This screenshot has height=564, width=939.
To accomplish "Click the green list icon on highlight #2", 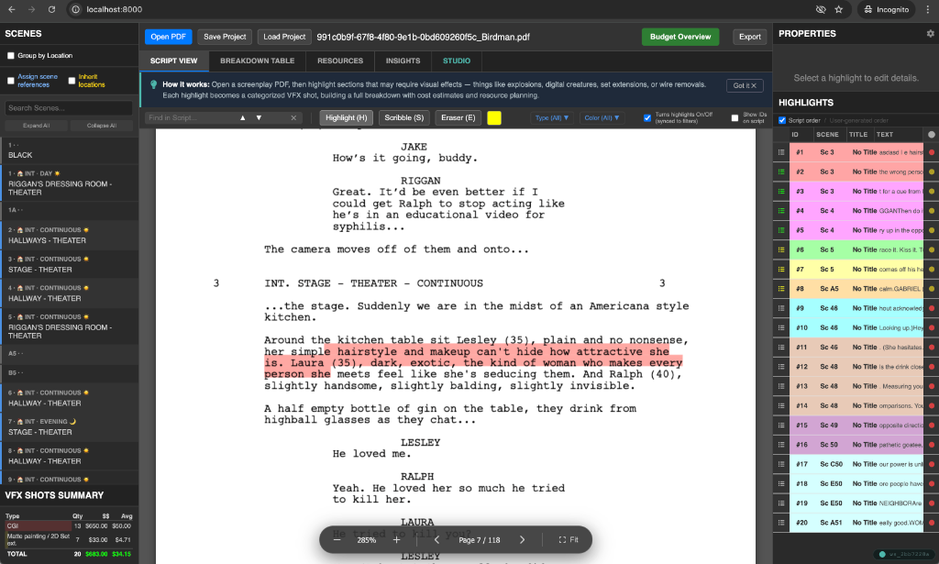I will 781,173.
